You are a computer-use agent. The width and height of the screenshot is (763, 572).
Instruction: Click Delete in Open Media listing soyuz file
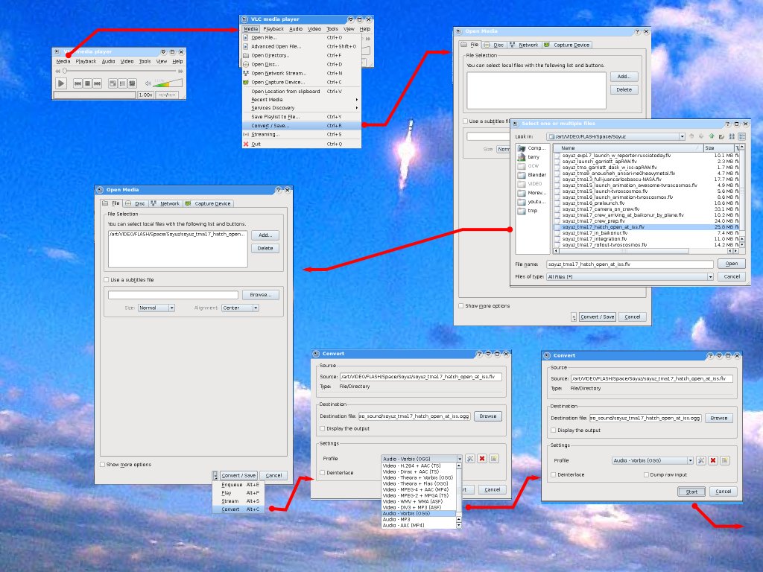tap(265, 249)
